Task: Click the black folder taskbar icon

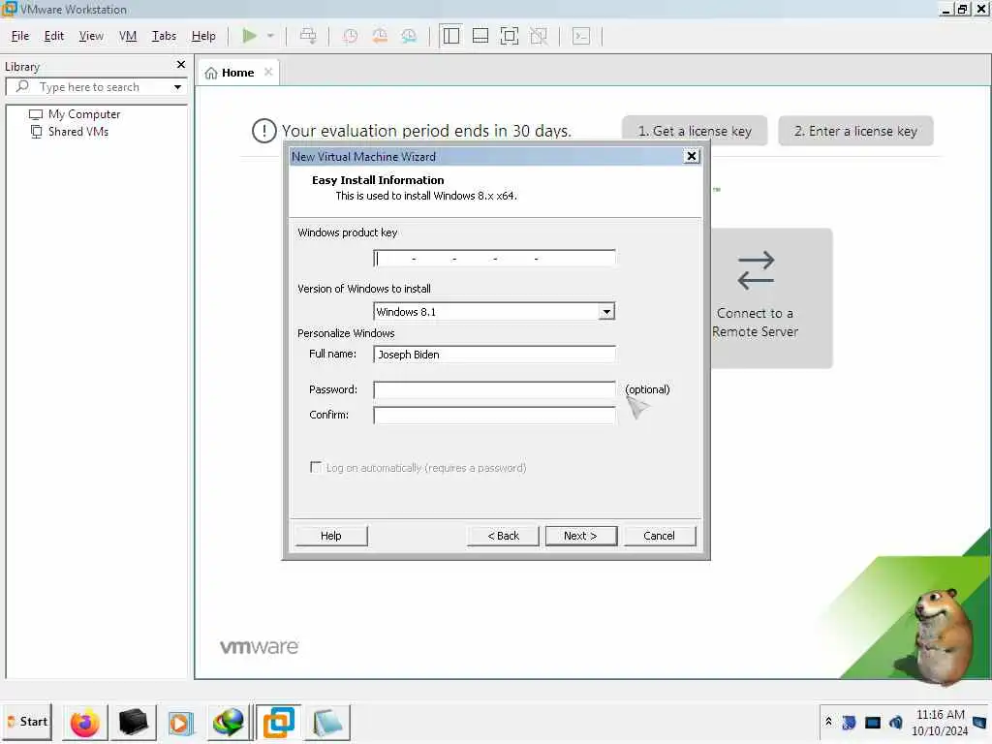Action: click(133, 723)
